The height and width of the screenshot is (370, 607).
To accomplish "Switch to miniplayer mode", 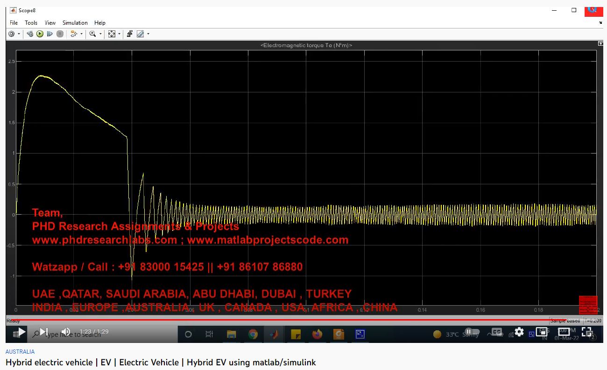I will [x=542, y=332].
